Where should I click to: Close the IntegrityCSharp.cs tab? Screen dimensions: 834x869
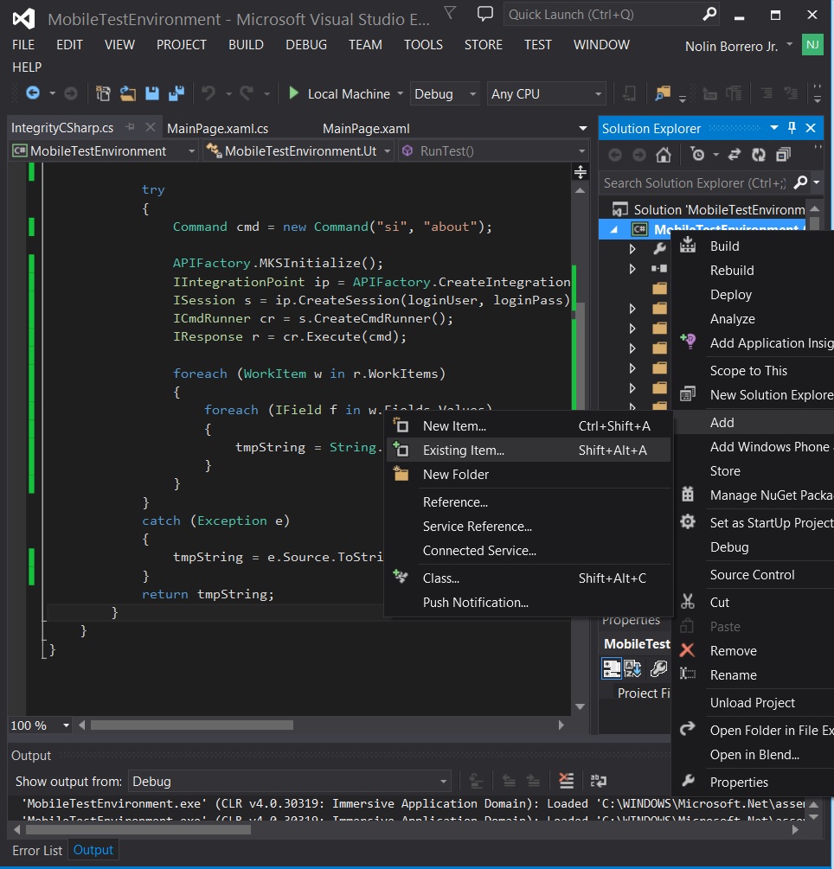(150, 127)
